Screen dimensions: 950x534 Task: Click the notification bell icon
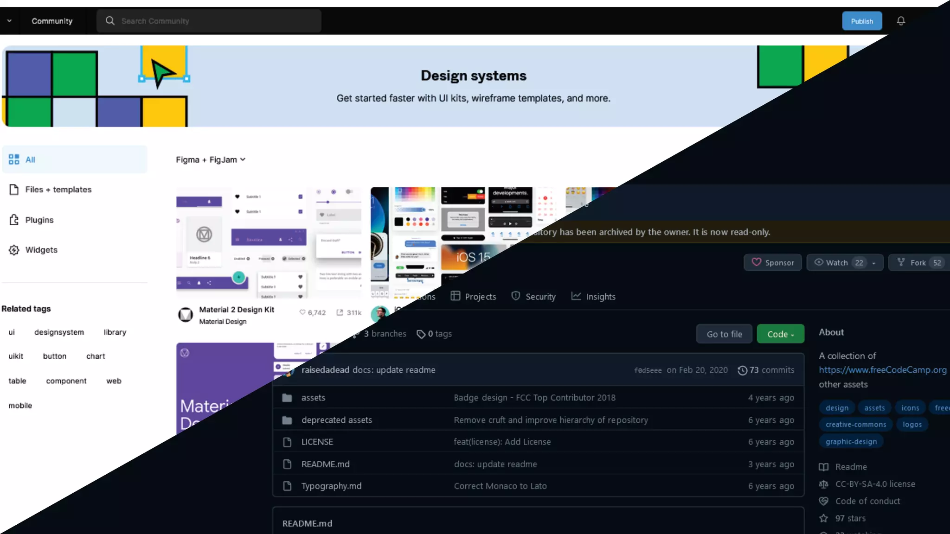pos(900,21)
